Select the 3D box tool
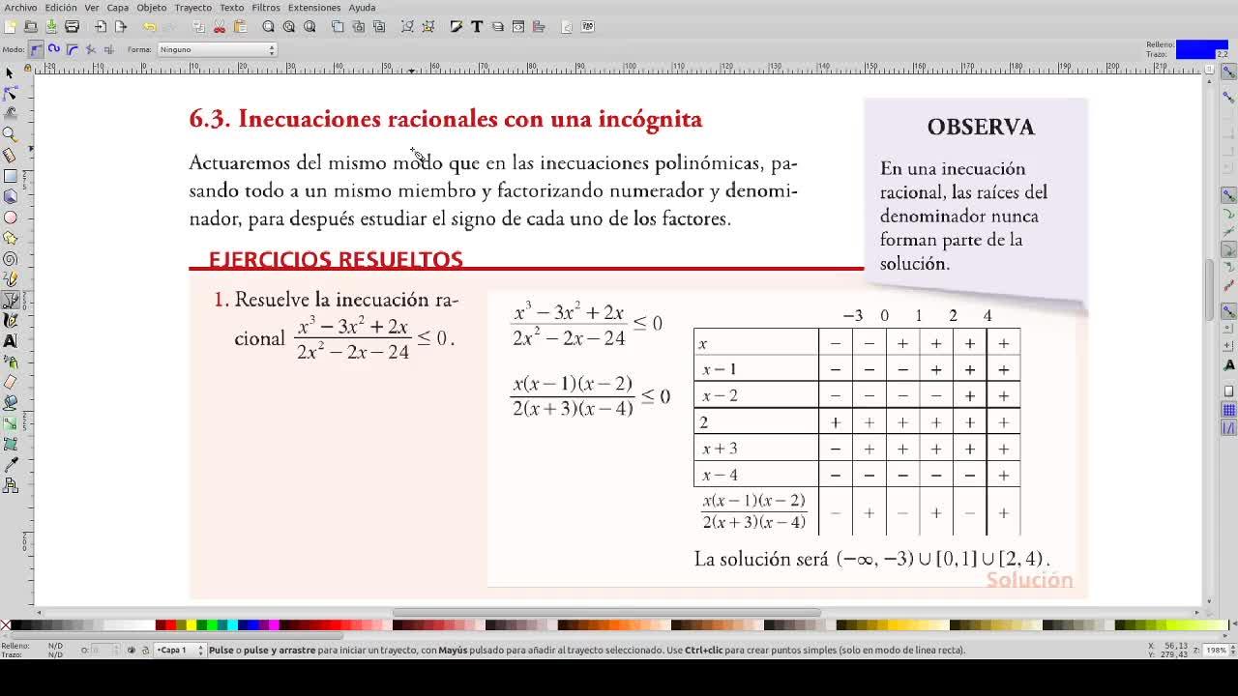Image resolution: width=1238 pixels, height=696 pixels. (10, 196)
